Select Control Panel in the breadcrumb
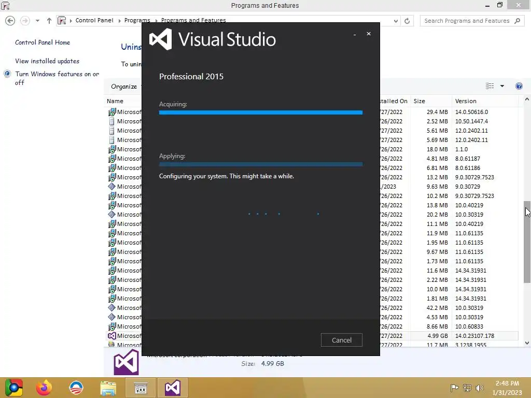 click(x=94, y=20)
